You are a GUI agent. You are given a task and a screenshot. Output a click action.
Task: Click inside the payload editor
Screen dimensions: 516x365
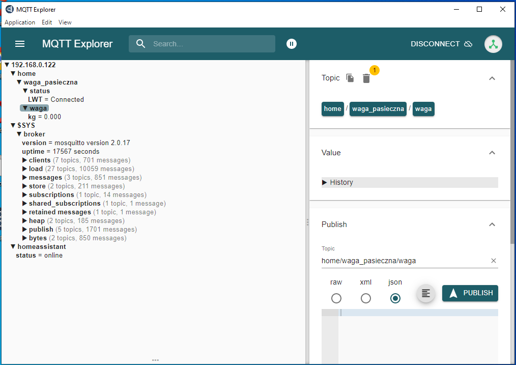coord(418,335)
